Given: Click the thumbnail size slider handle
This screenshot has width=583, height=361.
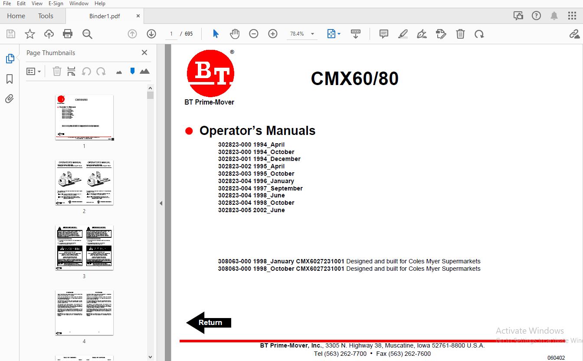Looking at the screenshot, I should (x=132, y=71).
